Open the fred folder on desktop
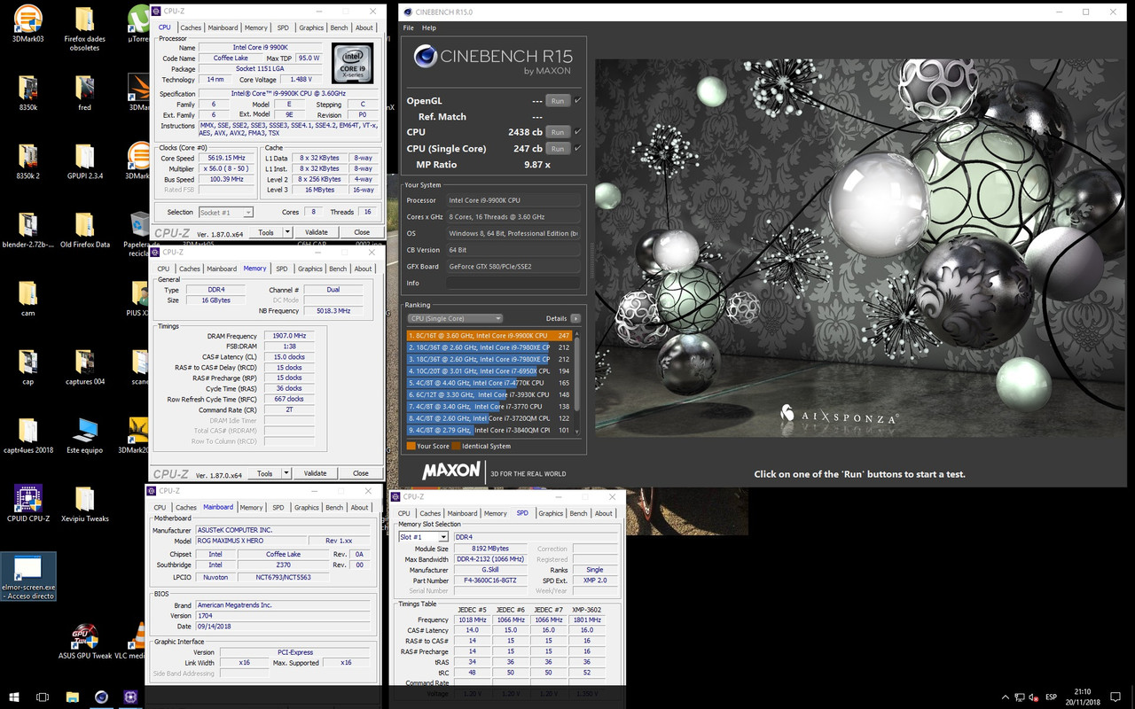1135x709 pixels. (84, 94)
